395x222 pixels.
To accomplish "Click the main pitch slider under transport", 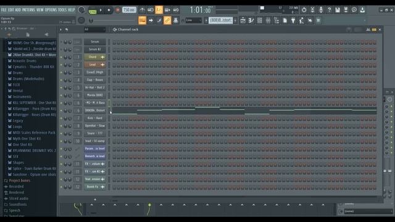I will [x=112, y=20].
